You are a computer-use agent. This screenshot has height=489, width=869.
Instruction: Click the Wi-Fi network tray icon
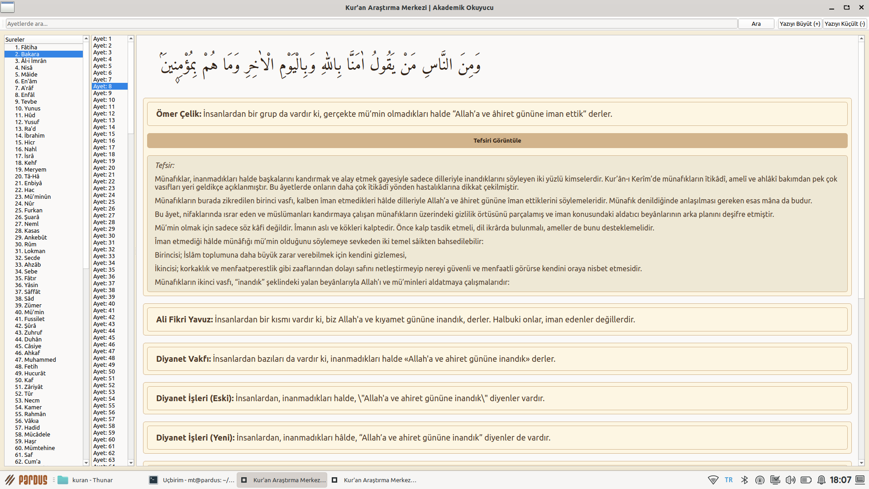pos(713,480)
